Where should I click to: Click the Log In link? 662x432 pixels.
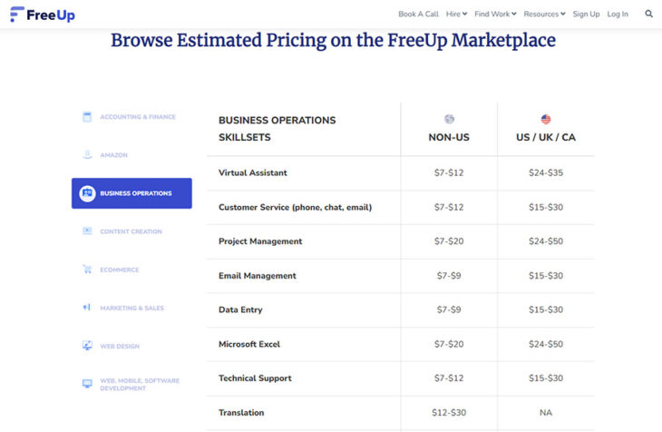[x=618, y=15]
